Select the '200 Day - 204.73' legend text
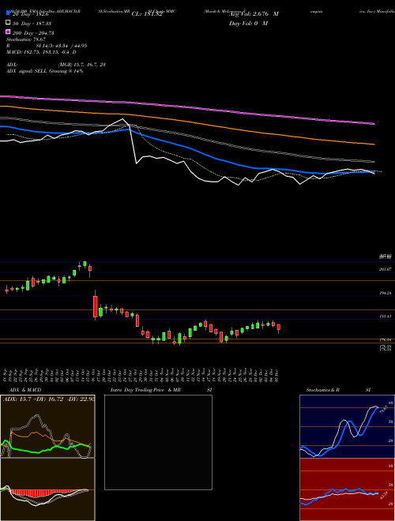This screenshot has height=521, width=395. (x=33, y=33)
